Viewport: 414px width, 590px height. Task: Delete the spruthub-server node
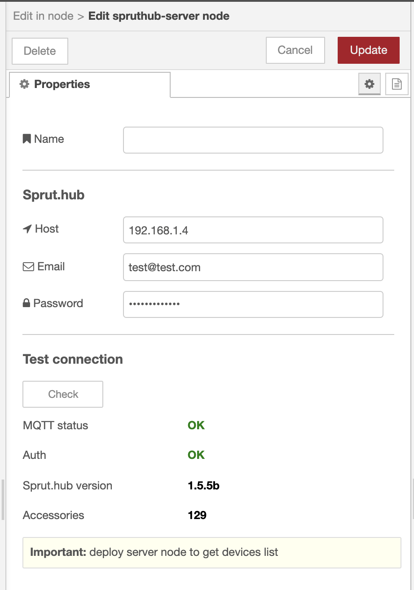coord(40,51)
